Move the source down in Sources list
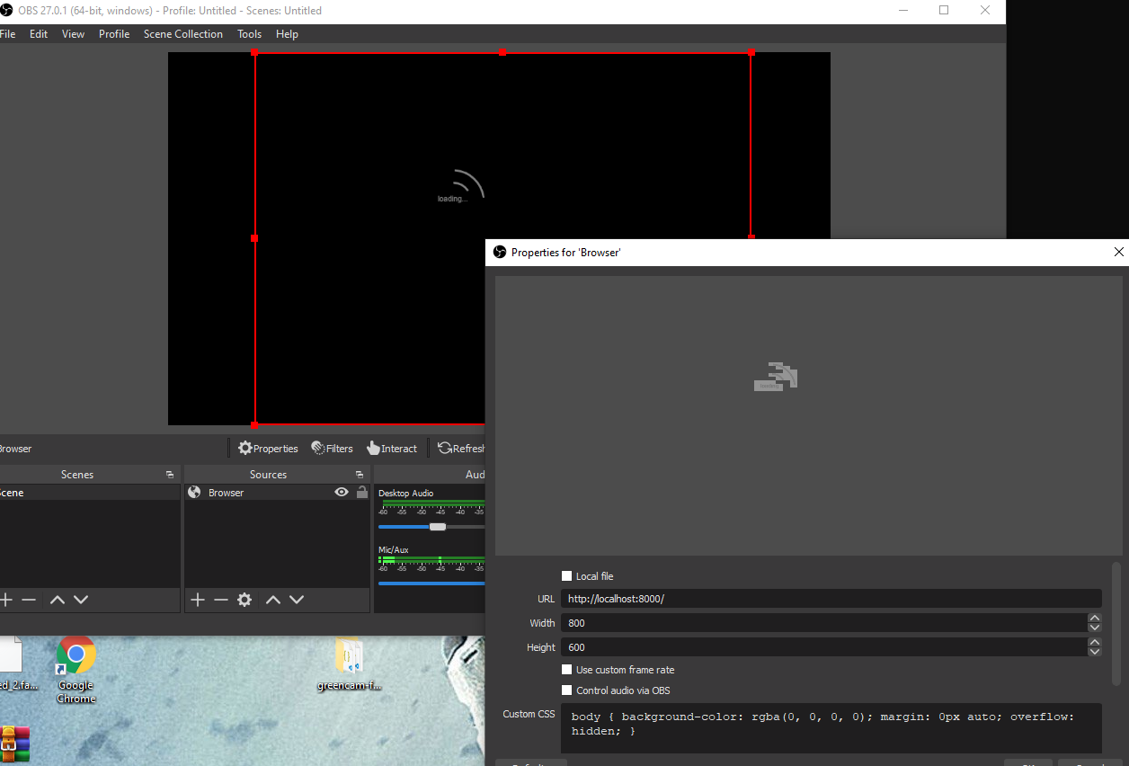Screen dimensions: 1129x766 pyautogui.click(x=297, y=600)
